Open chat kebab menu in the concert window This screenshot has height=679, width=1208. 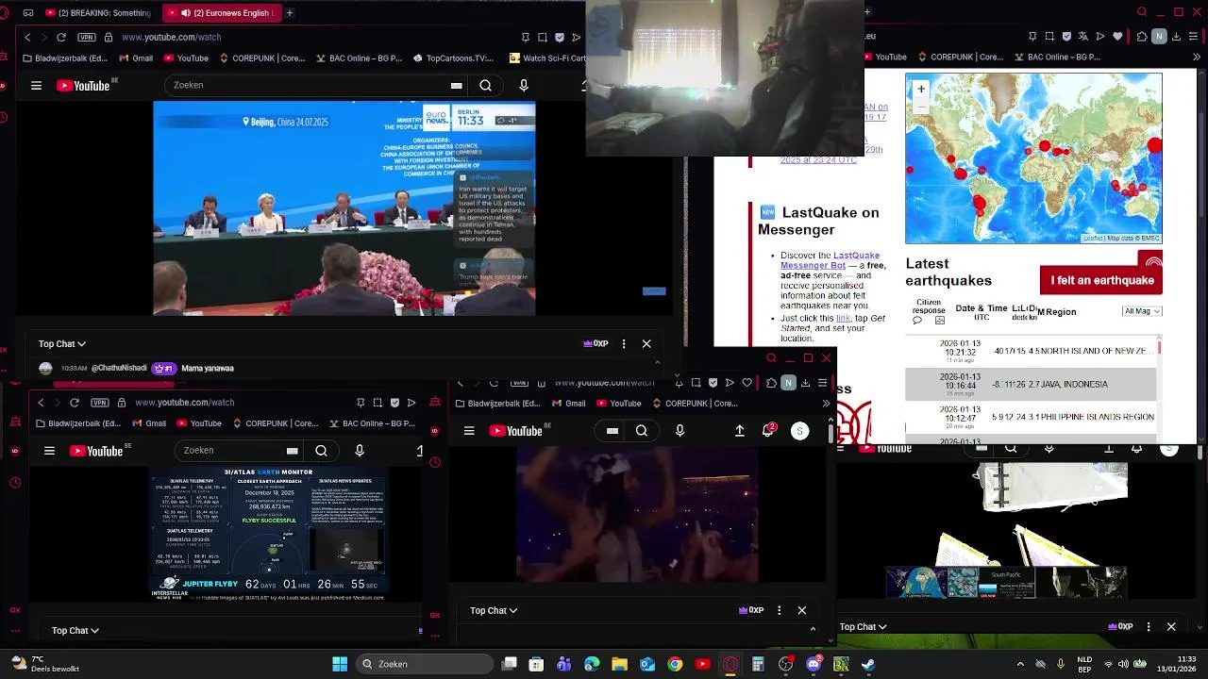[x=779, y=611]
